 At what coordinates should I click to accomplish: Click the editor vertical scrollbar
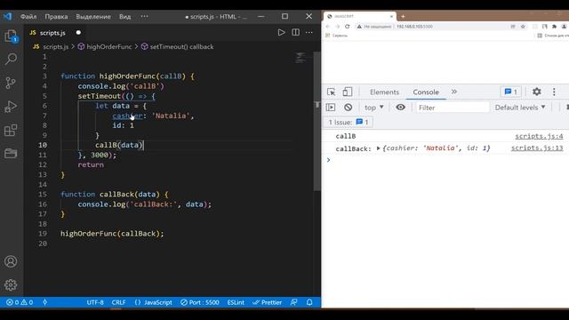[x=317, y=122]
